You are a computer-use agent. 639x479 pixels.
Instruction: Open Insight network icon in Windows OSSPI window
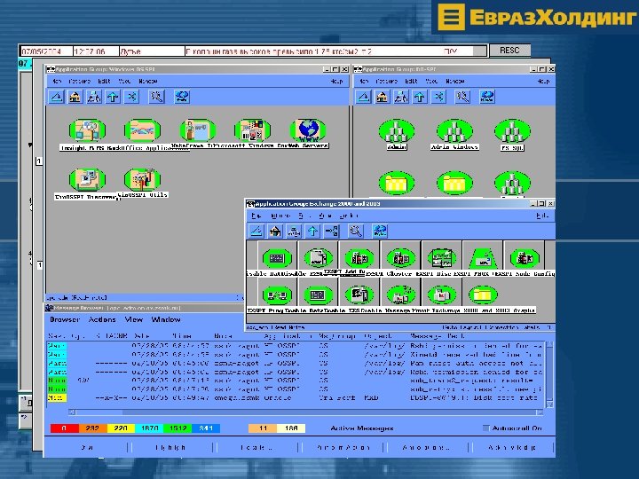pos(87,130)
